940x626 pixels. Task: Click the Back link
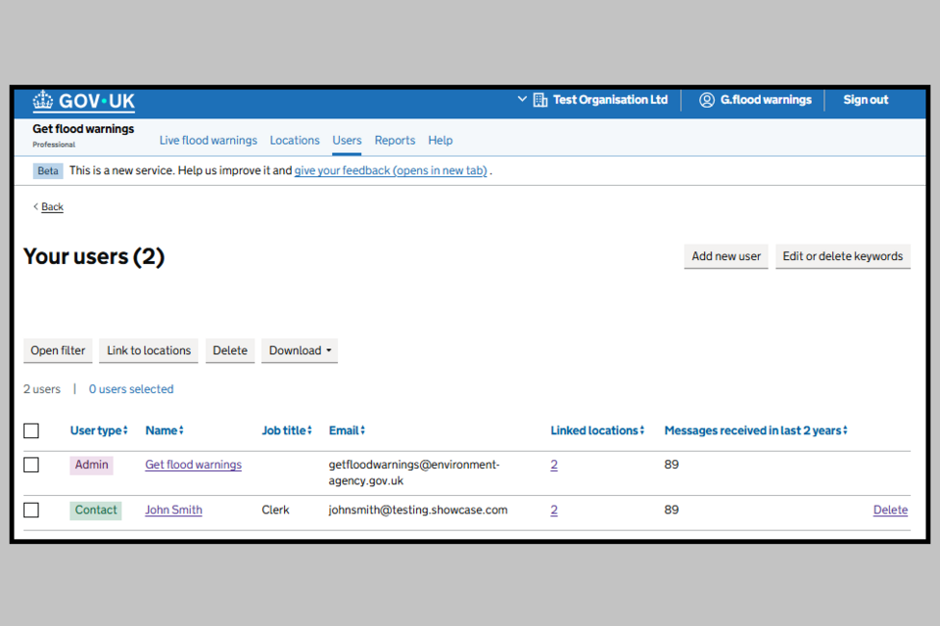pos(52,207)
